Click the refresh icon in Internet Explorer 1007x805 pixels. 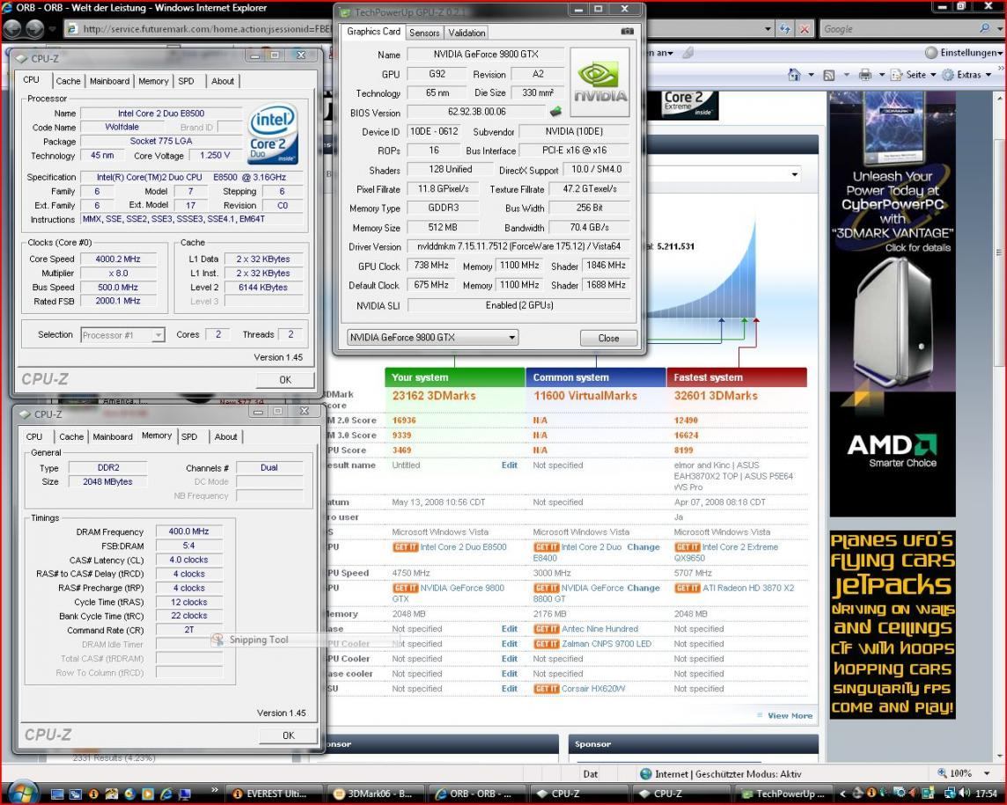785,29
